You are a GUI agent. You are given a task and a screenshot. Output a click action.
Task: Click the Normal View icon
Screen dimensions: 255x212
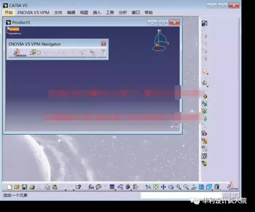(x=193, y=187)
